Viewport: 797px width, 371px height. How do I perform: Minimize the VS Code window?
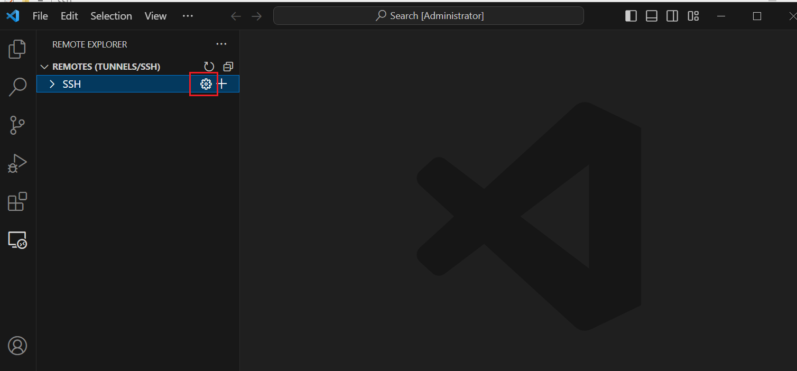(x=721, y=16)
